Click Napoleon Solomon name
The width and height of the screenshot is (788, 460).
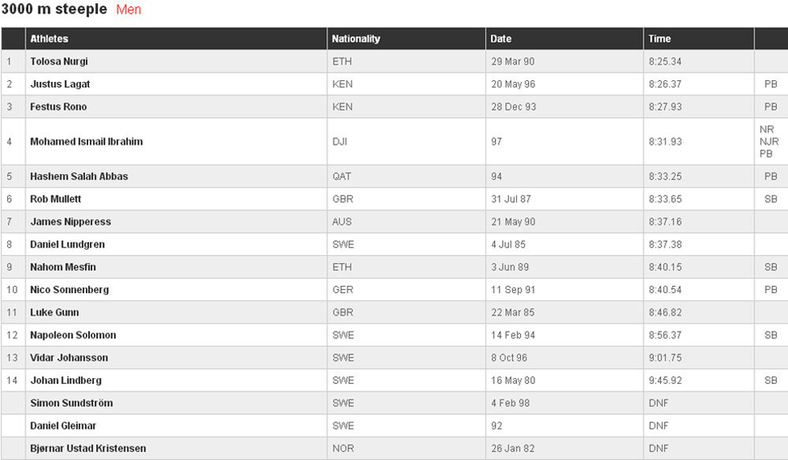[72, 335]
